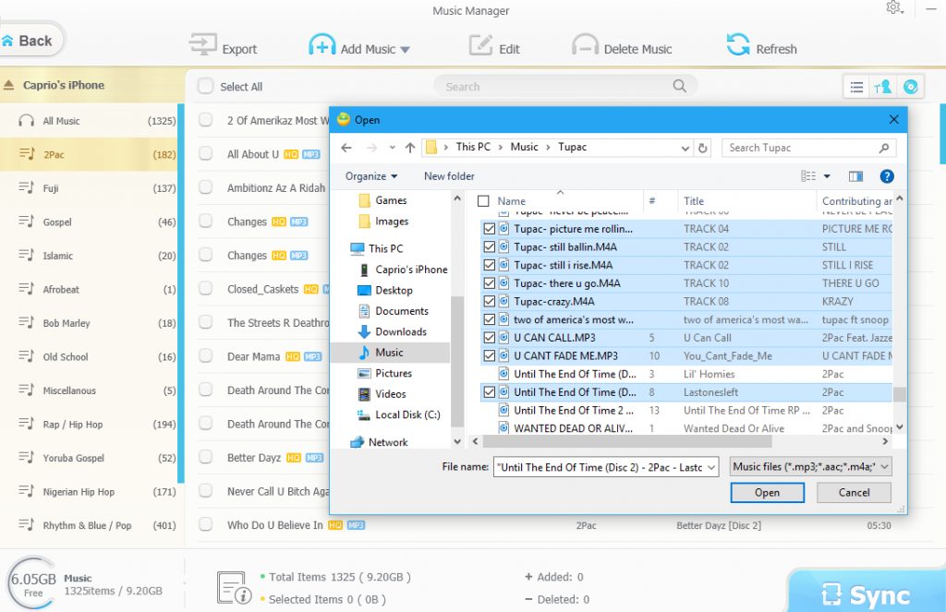Expand the path arrow after Music breadcrumb
The image size is (946, 612).
pos(549,147)
